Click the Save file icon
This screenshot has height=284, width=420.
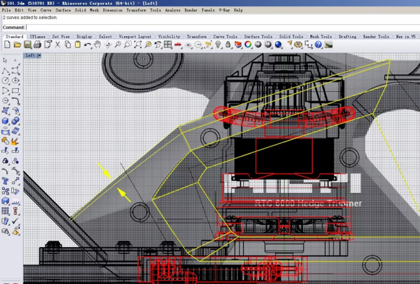coord(27,44)
